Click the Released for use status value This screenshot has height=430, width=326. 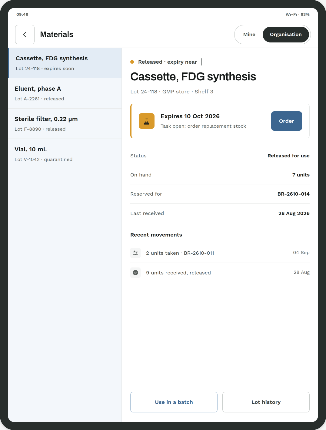click(x=288, y=156)
